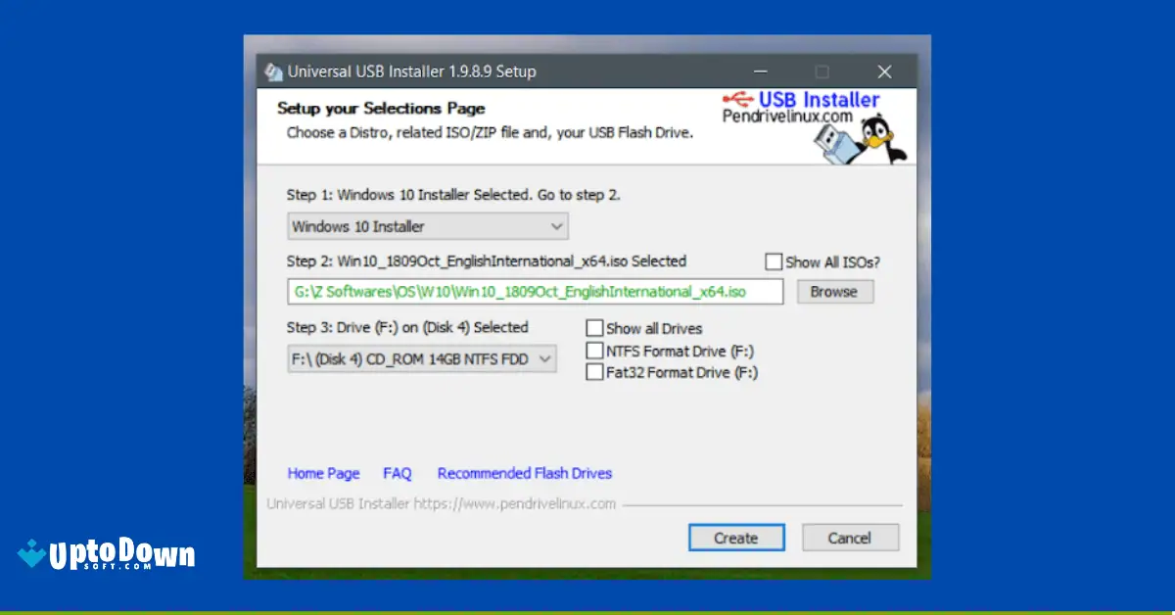Open the Home Page link
1175x615 pixels.
pyautogui.click(x=323, y=473)
